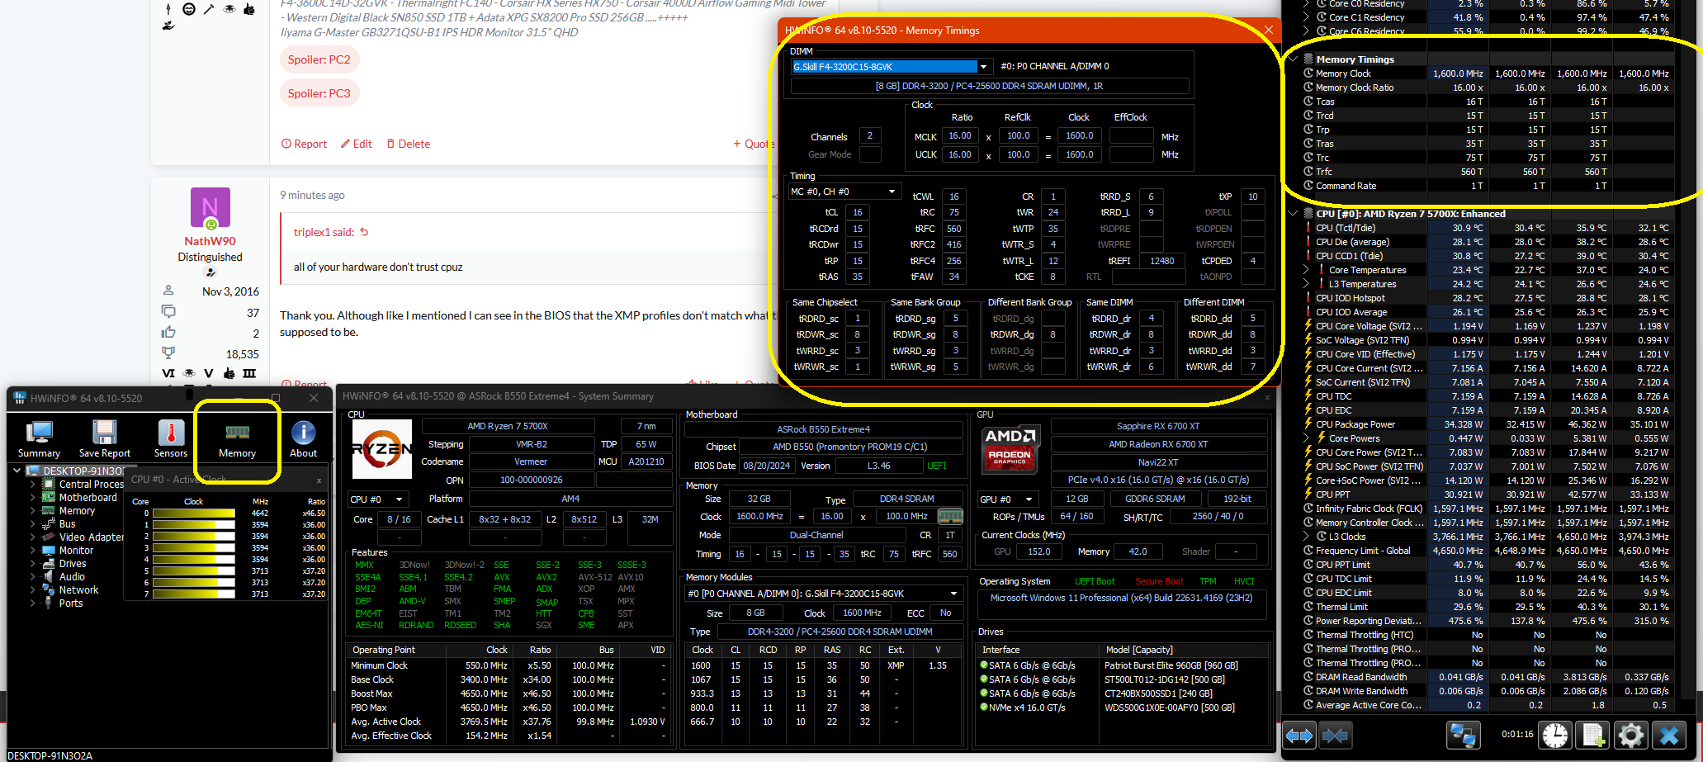Click the Core 7 clock bar

point(194,594)
